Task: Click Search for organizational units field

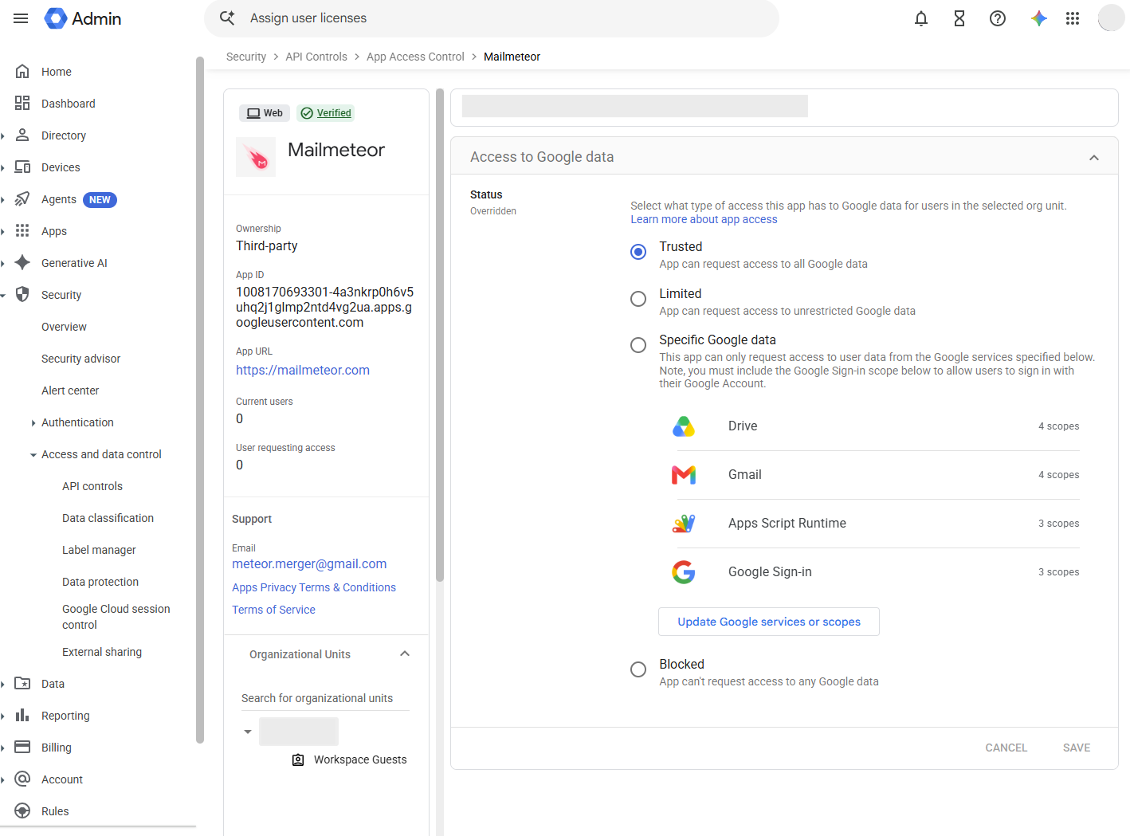Action: point(325,698)
